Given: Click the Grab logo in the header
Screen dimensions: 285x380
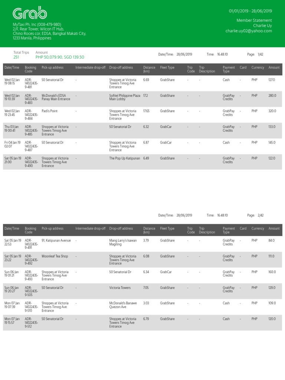Looking at the screenshot, I should [30, 14].
